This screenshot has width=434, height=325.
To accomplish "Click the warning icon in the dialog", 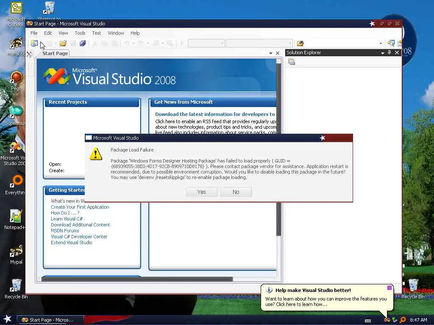I will (96, 154).
